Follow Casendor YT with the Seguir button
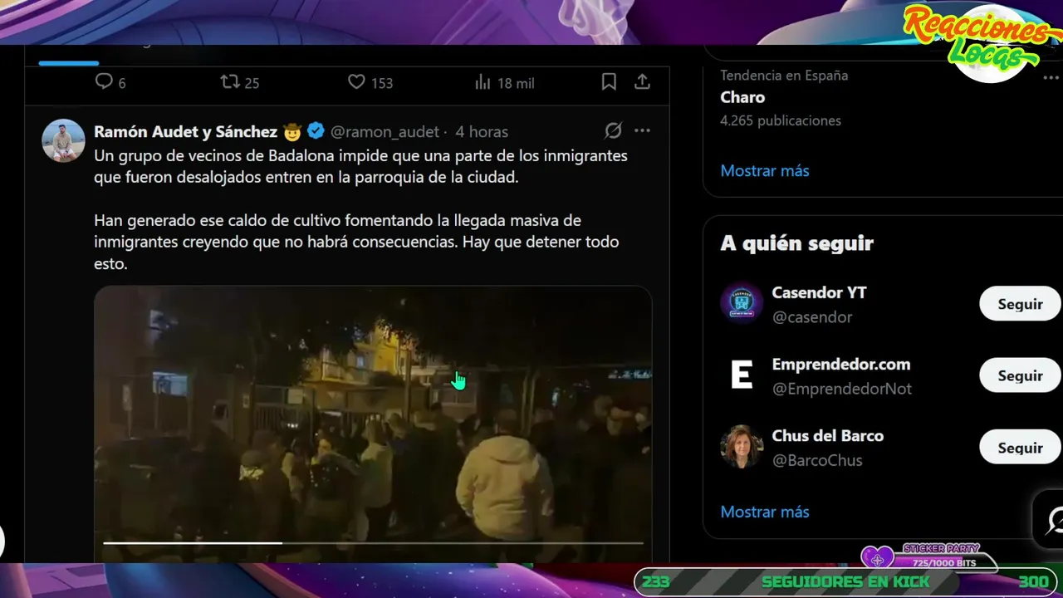This screenshot has height=598, width=1063. pyautogui.click(x=1020, y=304)
